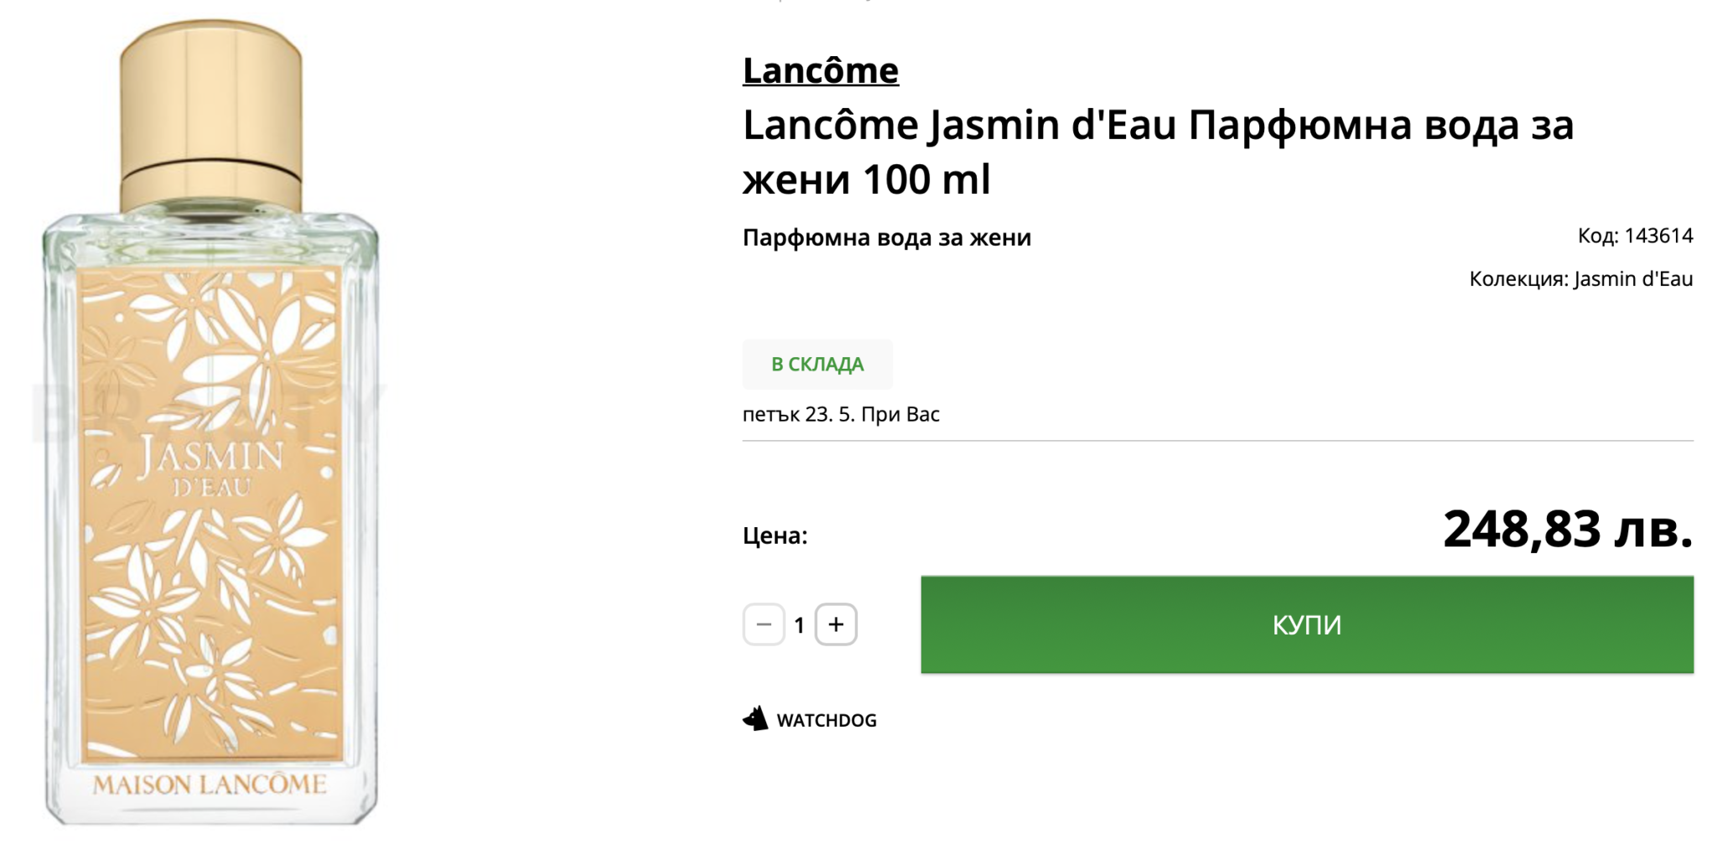Open the Jasmin d'Eau bottle product image
Screen dimensions: 1717x844
click(211, 503)
